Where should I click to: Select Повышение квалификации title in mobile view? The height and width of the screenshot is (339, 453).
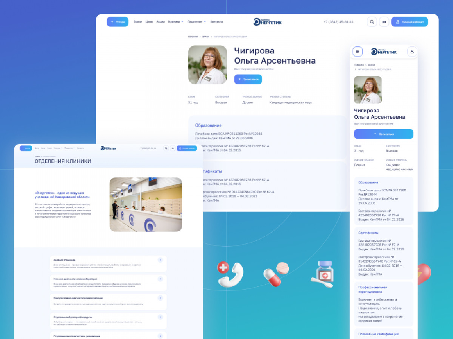[x=378, y=334]
